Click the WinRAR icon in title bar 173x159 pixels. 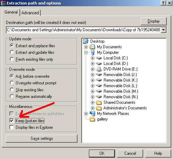pos(3,3)
